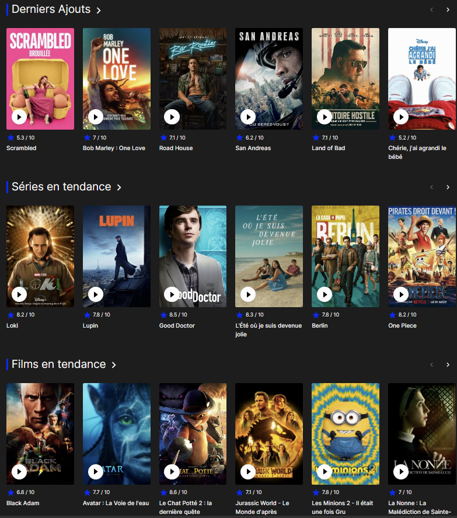457x518 pixels.
Task: Play the Scrambled movie
Action: pyautogui.click(x=19, y=117)
